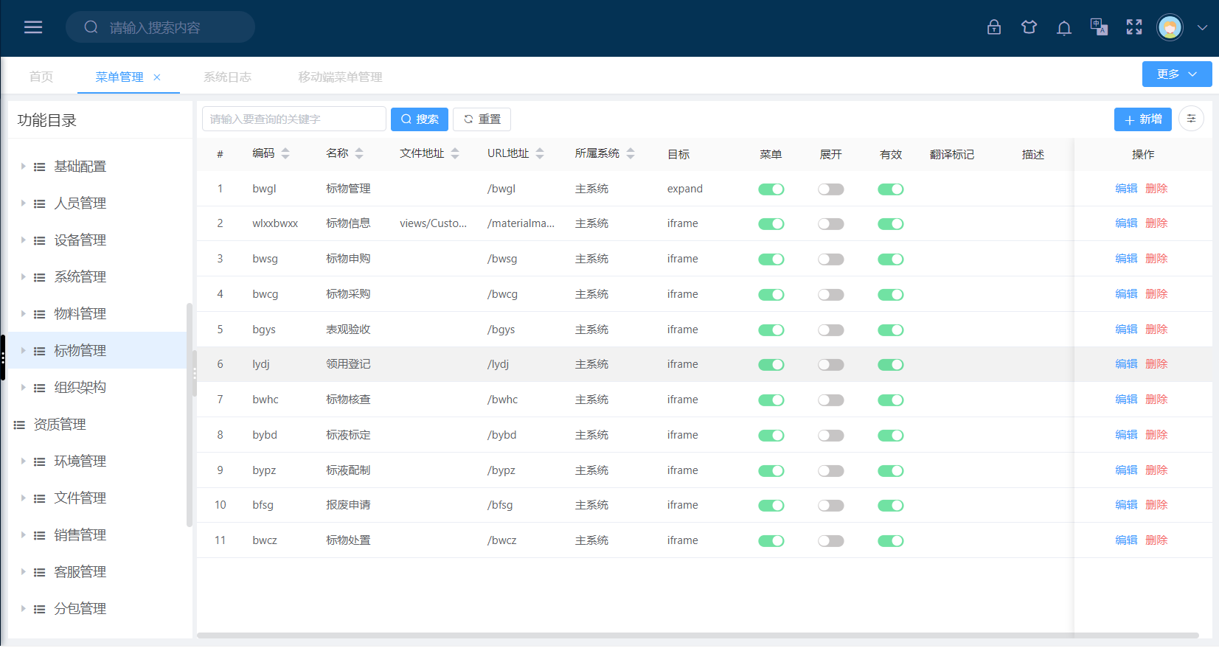Focus the keyword query input field

pyautogui.click(x=294, y=119)
